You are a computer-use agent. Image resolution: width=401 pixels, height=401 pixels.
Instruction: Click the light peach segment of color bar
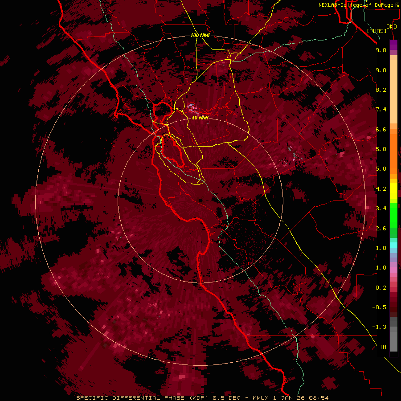coord(393,91)
